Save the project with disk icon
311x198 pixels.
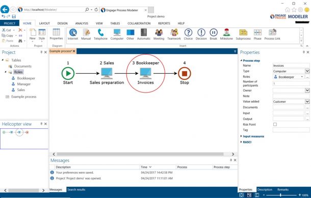point(14,16)
